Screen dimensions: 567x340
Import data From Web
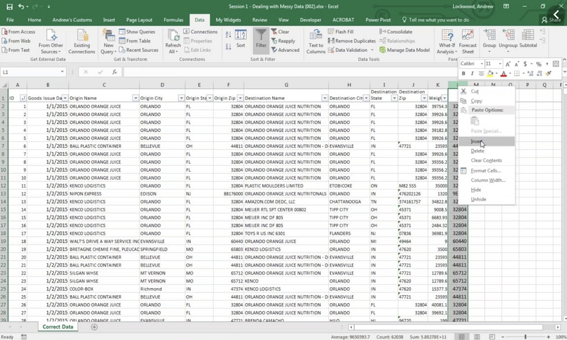pyautogui.click(x=16, y=41)
